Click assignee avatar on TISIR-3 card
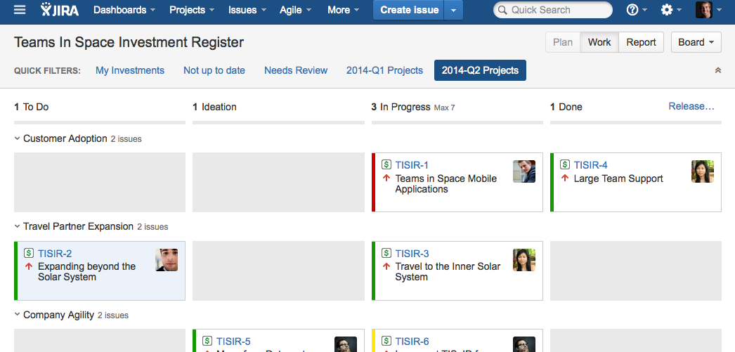 click(x=524, y=260)
